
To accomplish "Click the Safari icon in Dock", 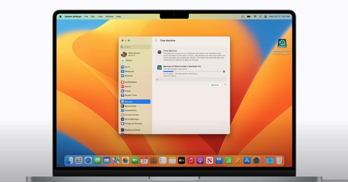I will [x=88, y=160].
